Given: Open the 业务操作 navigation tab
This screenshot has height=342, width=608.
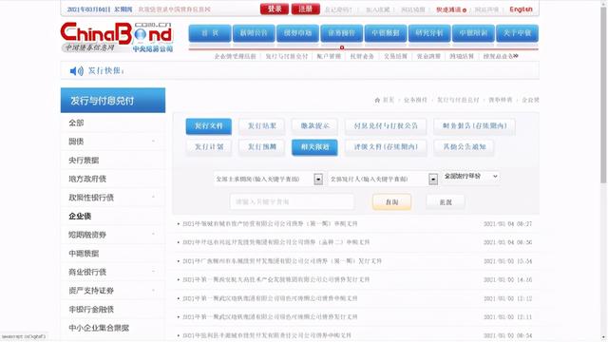Looking at the screenshot, I should pyautogui.click(x=342, y=33).
